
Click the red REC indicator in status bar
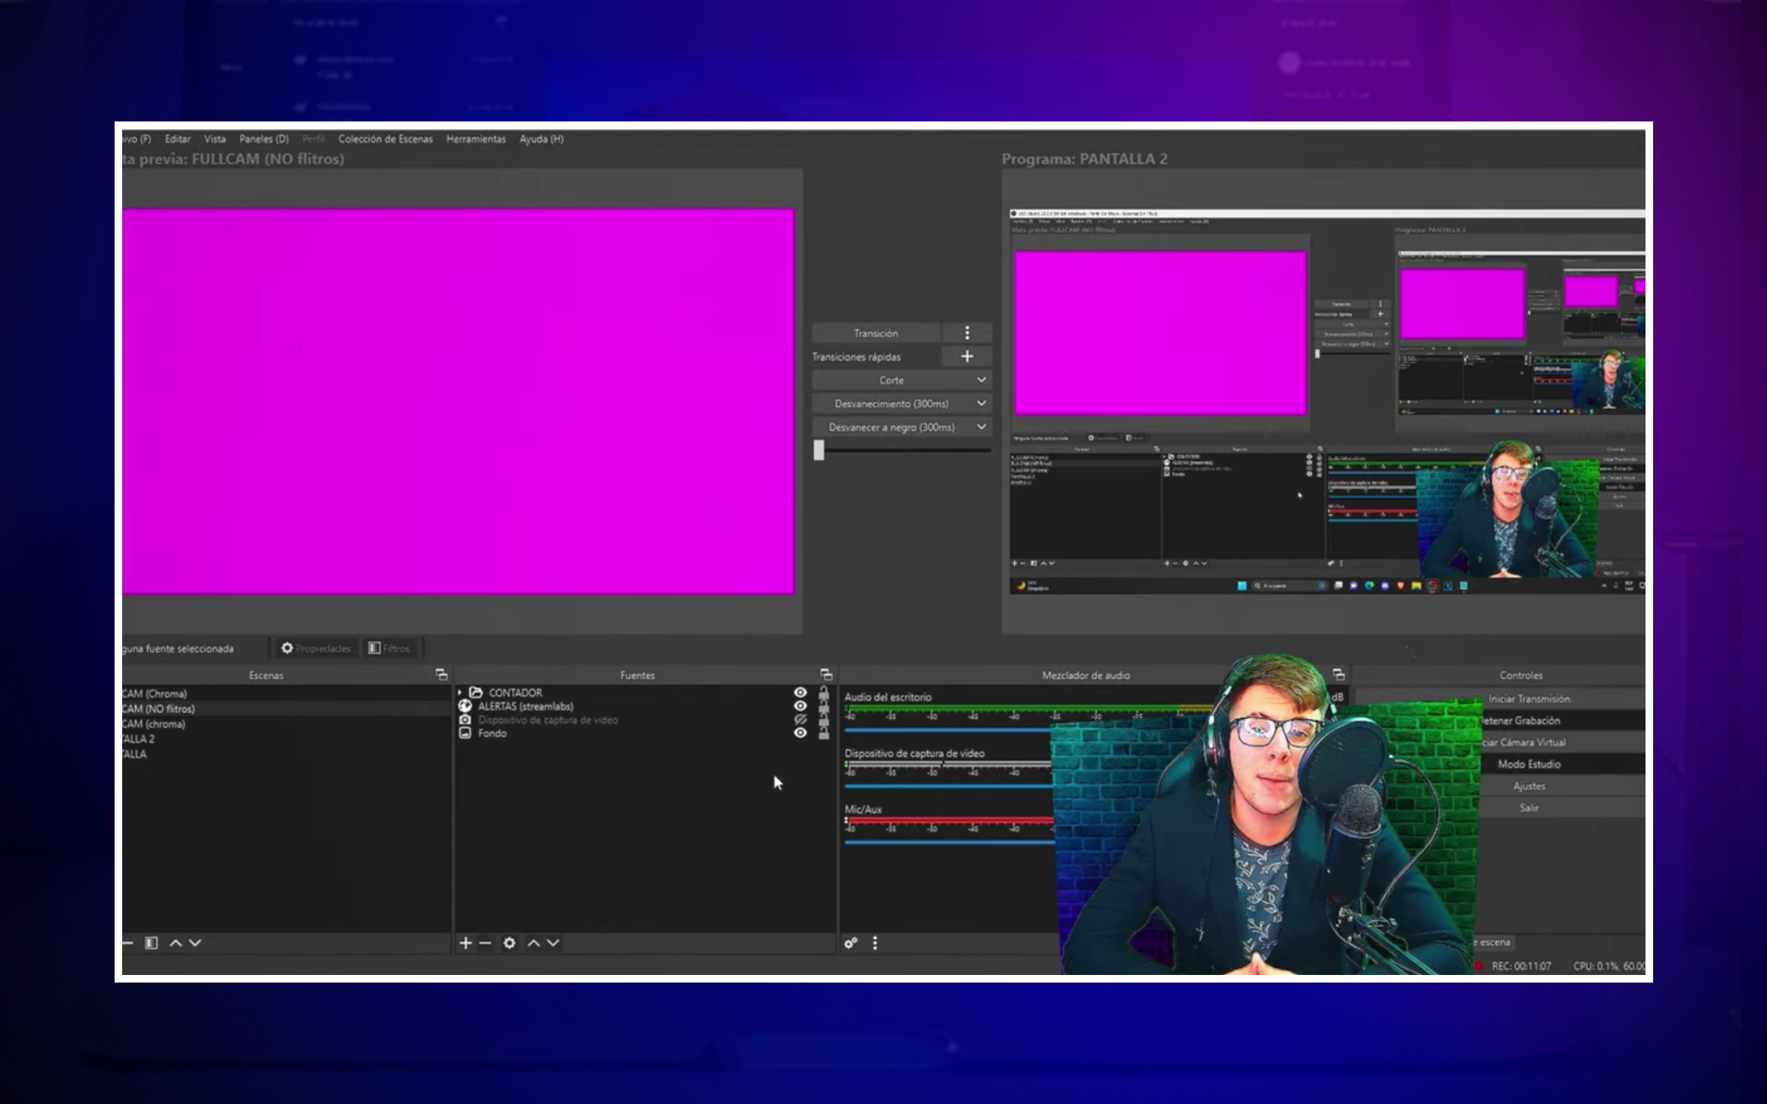(1478, 965)
